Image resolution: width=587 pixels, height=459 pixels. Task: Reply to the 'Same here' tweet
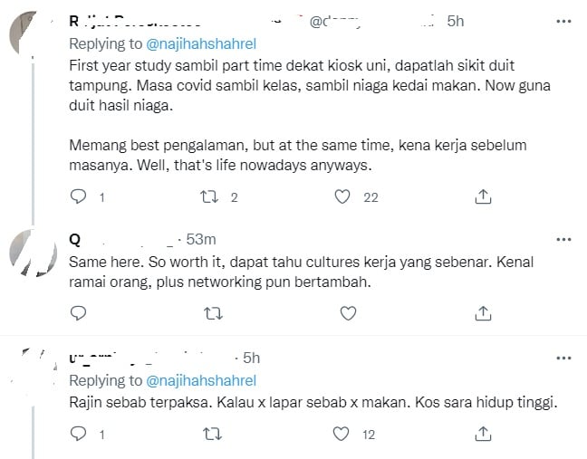(x=78, y=313)
